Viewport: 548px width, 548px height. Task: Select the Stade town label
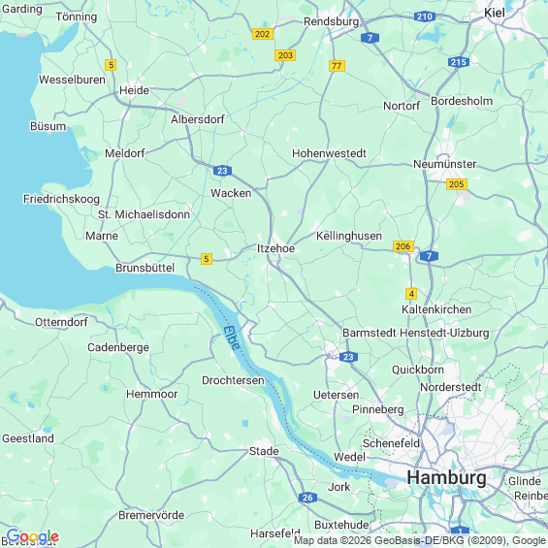[x=264, y=451]
